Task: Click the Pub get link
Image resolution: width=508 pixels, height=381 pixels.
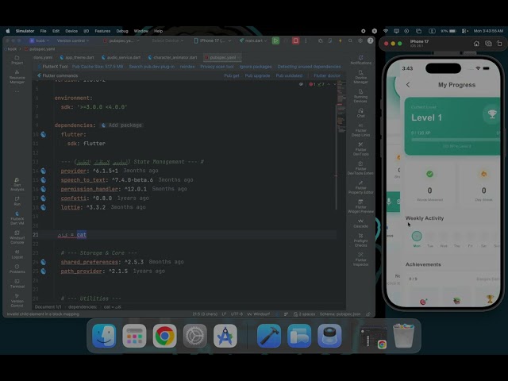Action: tap(232, 75)
